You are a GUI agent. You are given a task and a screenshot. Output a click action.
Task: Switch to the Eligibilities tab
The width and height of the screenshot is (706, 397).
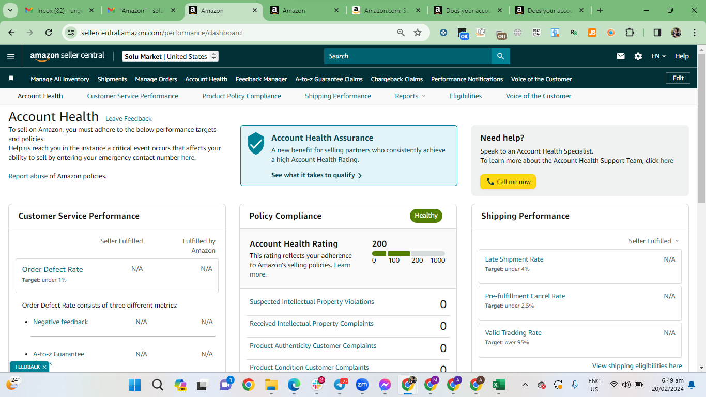[x=466, y=96]
